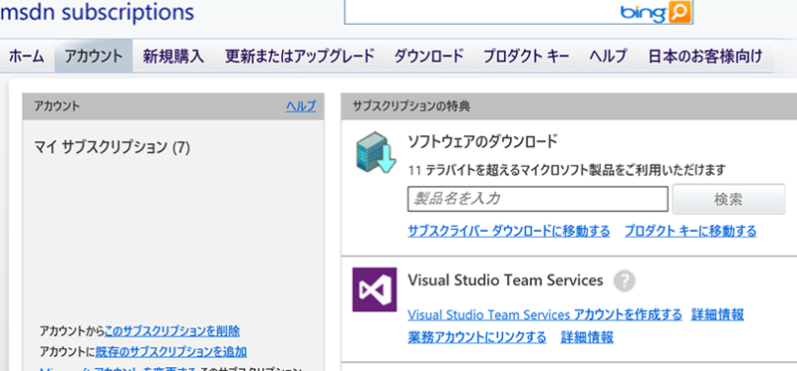Open the 新規購入 tab
Viewport: 797px width, 371px height.
(173, 56)
